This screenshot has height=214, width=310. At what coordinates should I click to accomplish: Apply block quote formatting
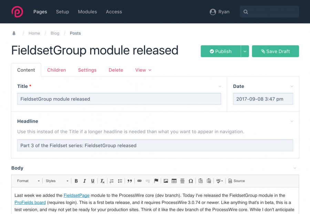130,181
